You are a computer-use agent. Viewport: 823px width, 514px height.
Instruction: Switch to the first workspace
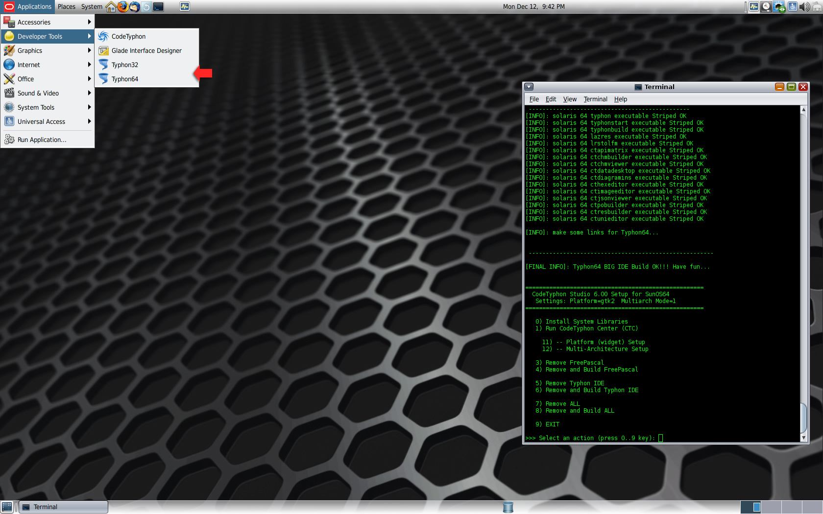pyautogui.click(x=750, y=507)
